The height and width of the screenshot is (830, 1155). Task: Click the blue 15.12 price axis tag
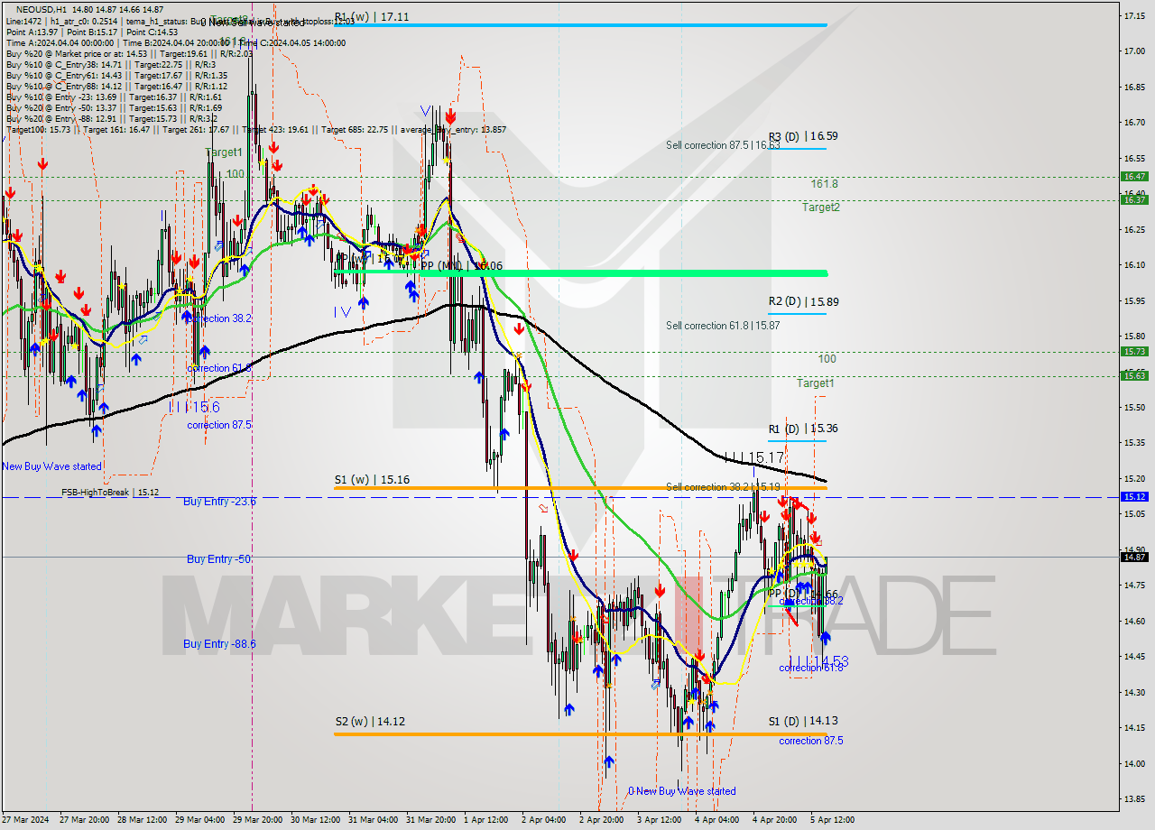1134,496
